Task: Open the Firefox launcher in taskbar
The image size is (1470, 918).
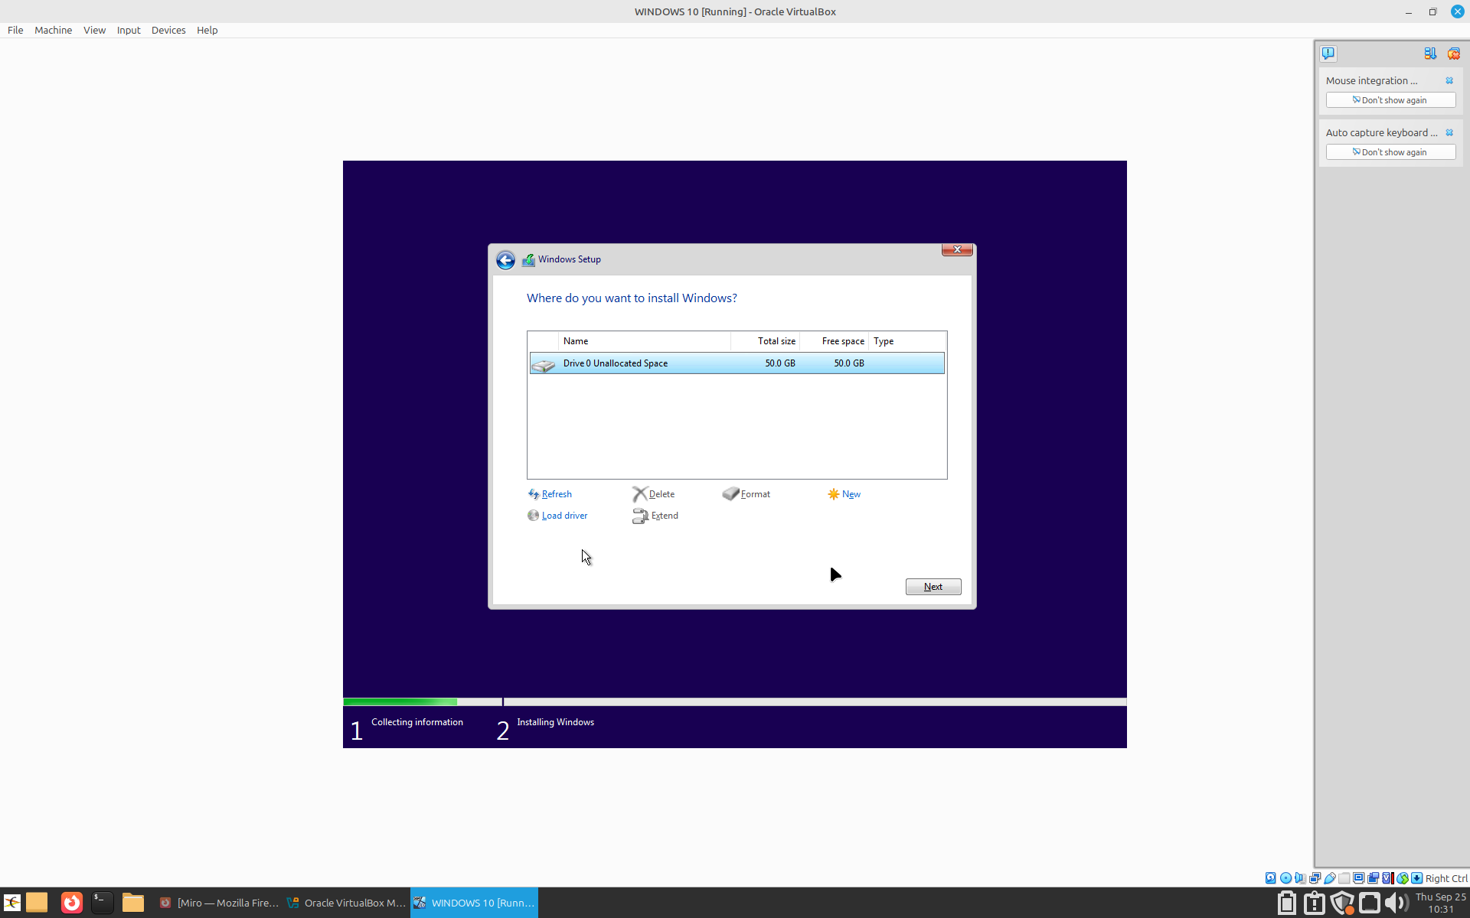Action: tap(71, 903)
